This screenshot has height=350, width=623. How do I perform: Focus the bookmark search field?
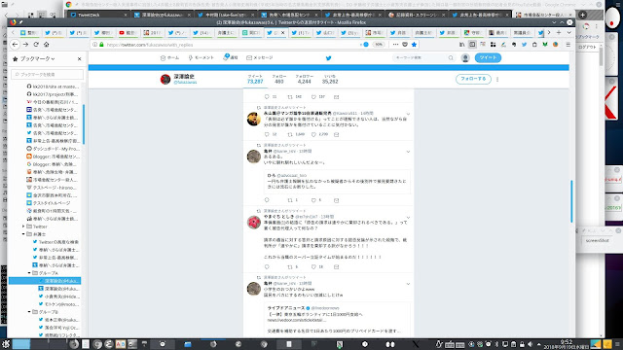[x=48, y=74]
